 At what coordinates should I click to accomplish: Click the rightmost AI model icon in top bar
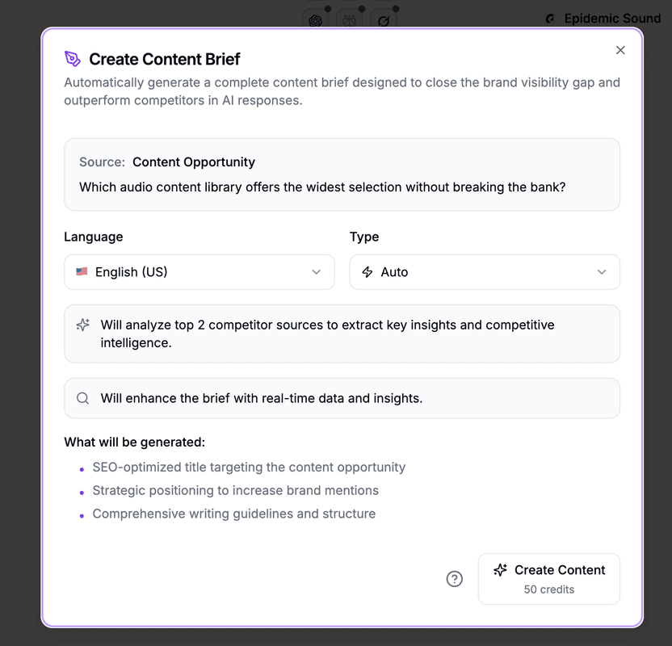coord(384,20)
